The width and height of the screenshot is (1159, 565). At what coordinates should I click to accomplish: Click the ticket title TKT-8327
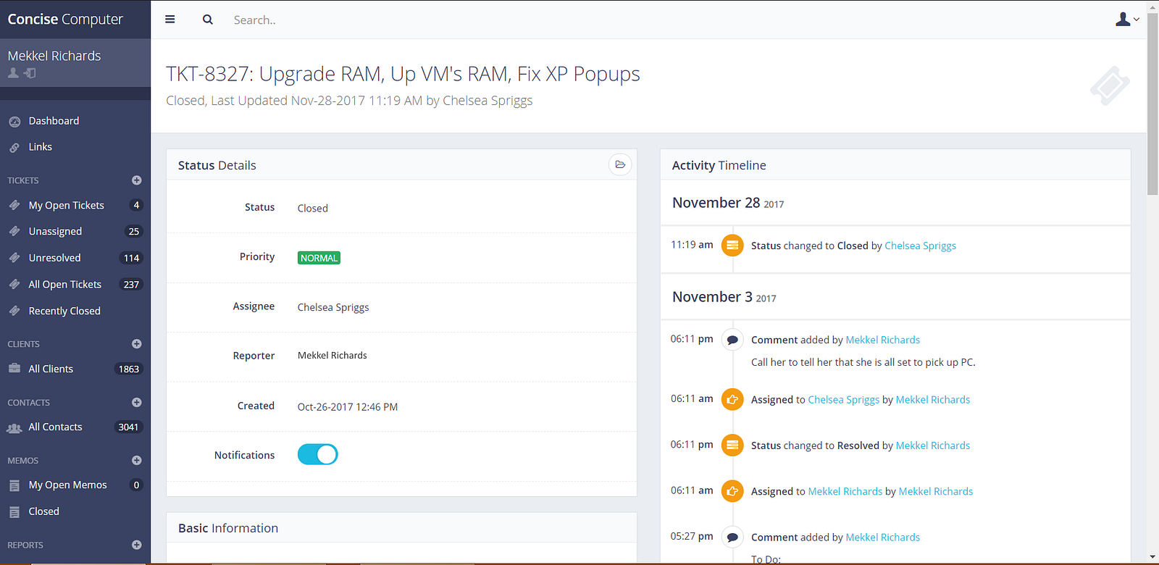(x=403, y=74)
